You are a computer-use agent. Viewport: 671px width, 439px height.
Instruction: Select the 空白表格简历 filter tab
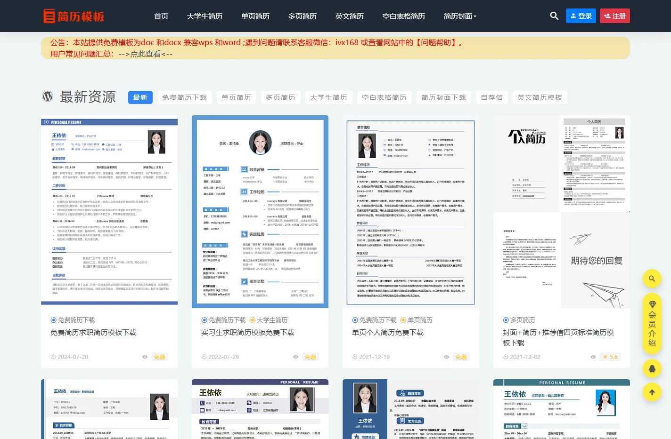[x=385, y=97]
